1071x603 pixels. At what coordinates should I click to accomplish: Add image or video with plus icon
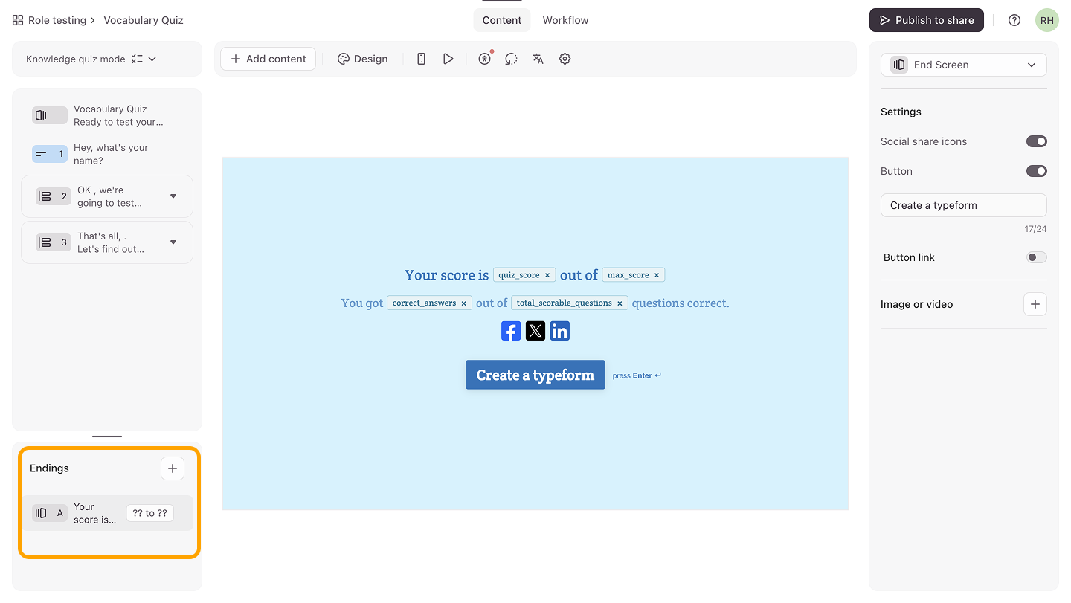point(1035,304)
